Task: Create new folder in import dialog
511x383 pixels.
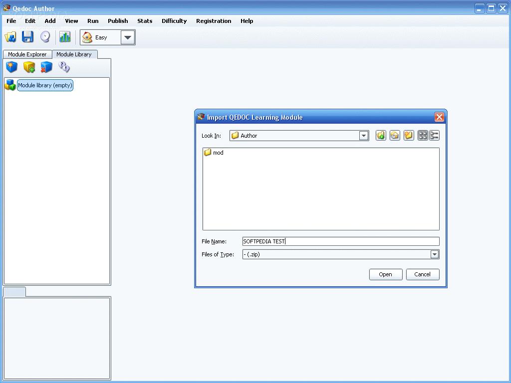Action: click(x=409, y=135)
